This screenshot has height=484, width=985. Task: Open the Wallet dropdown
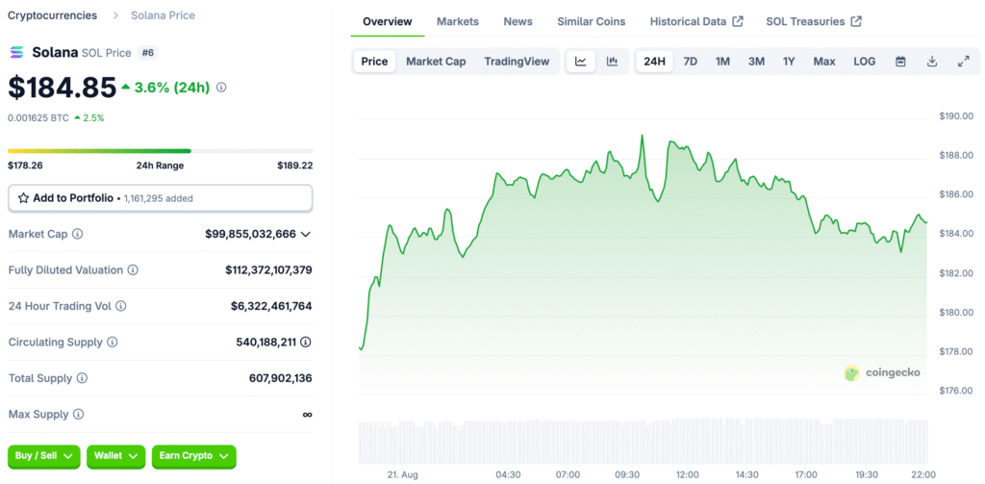coord(116,456)
